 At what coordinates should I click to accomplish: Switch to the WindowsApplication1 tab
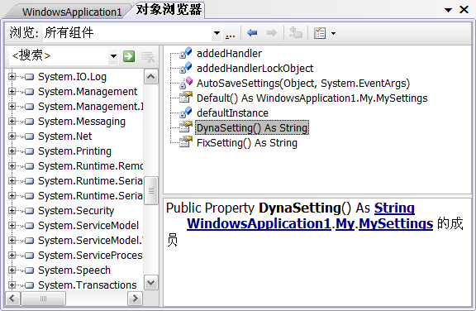click(72, 12)
